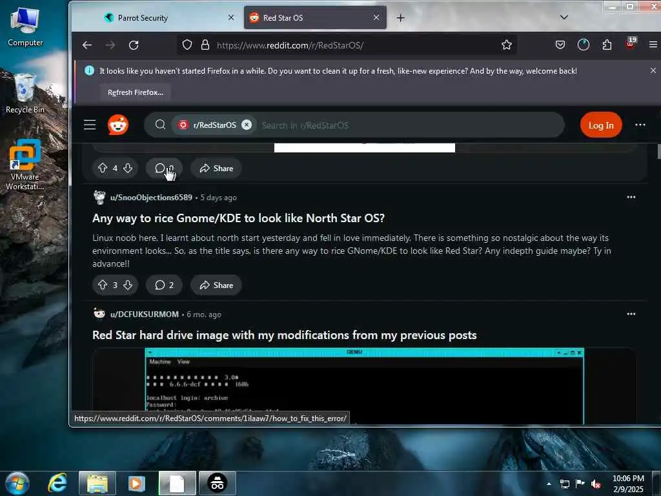661x496 pixels.
Task: Open the Computer desktop icon
Action: tap(25, 26)
